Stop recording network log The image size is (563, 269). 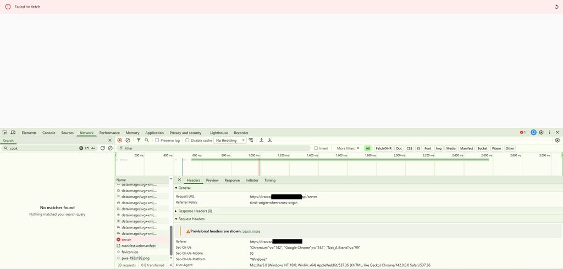point(119,140)
